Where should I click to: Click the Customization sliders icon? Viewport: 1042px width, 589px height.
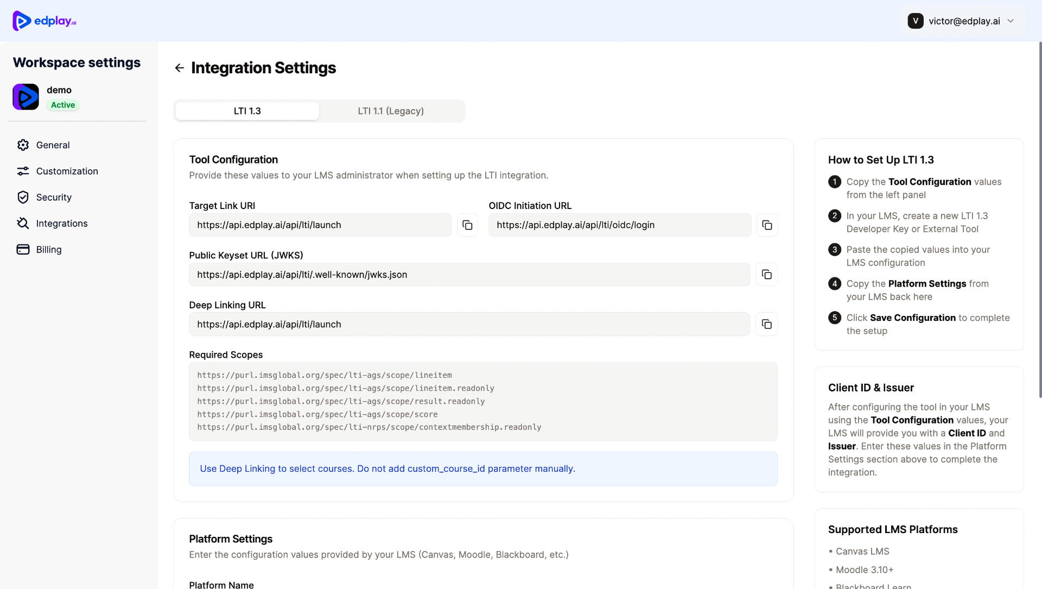coord(23,171)
